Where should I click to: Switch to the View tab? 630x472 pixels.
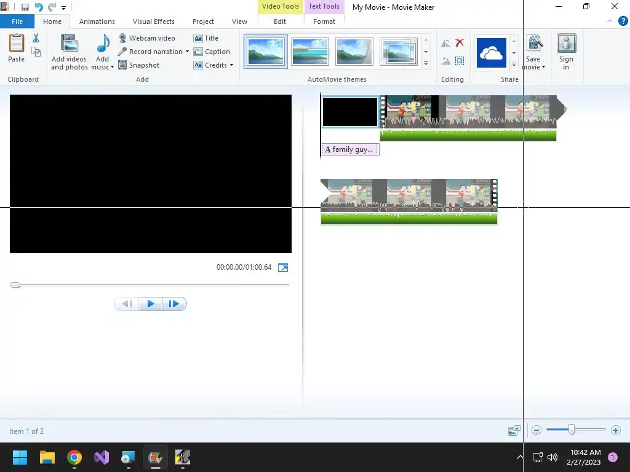(x=239, y=22)
